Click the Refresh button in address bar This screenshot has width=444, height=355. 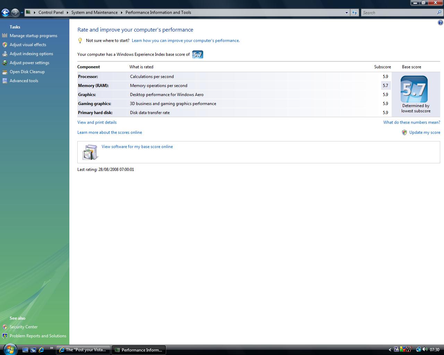pos(354,13)
